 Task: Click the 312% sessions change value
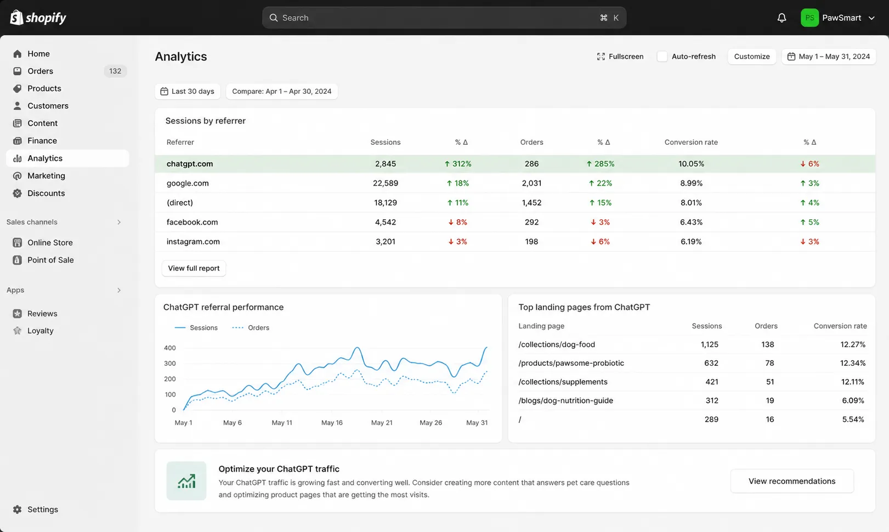click(458, 164)
